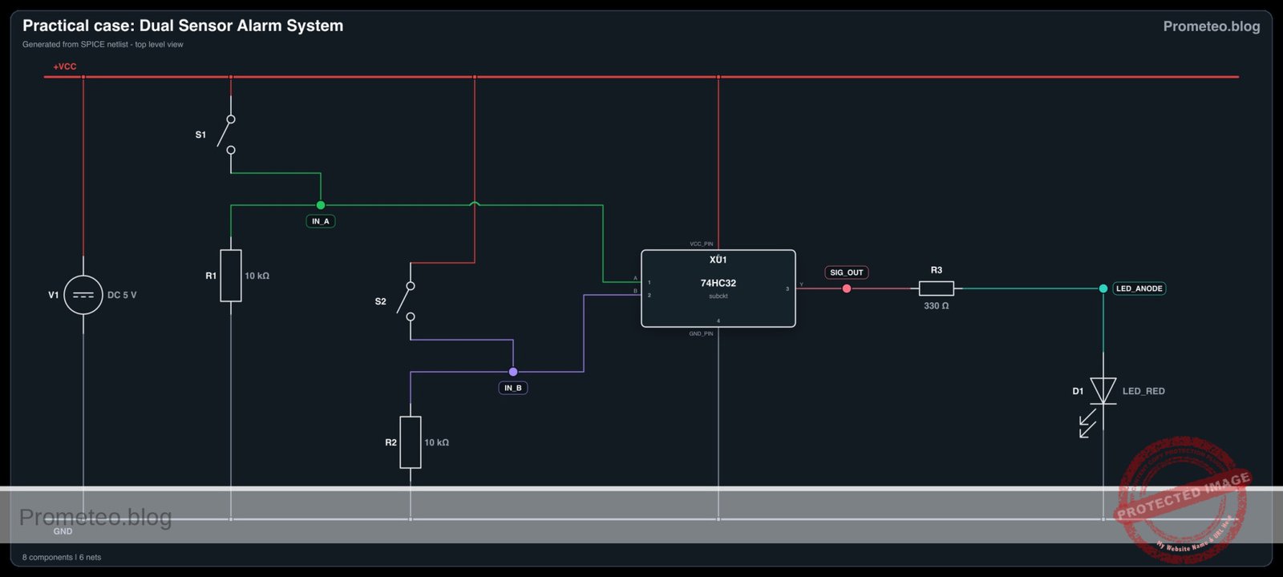Click the +VCC rail label
The width and height of the screenshot is (1283, 577).
tap(65, 67)
